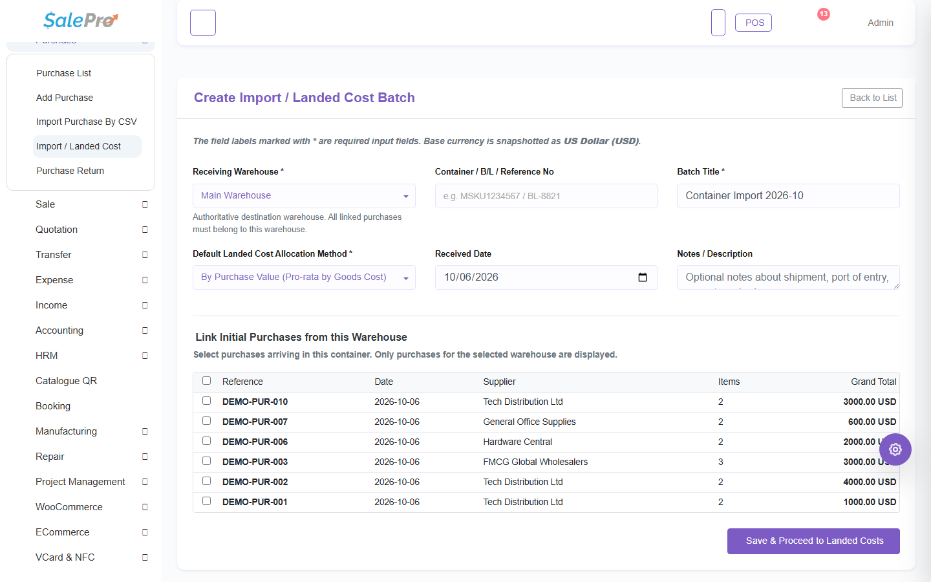Click grand total 600.00 USD
The image size is (931, 582).
872,422
